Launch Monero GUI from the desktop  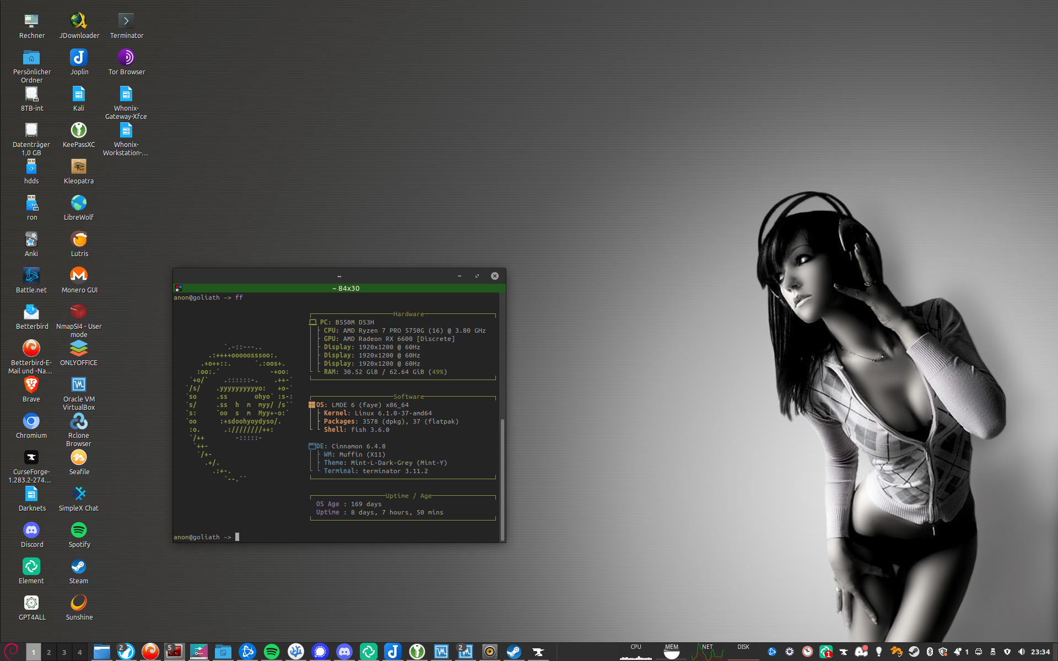click(x=79, y=281)
